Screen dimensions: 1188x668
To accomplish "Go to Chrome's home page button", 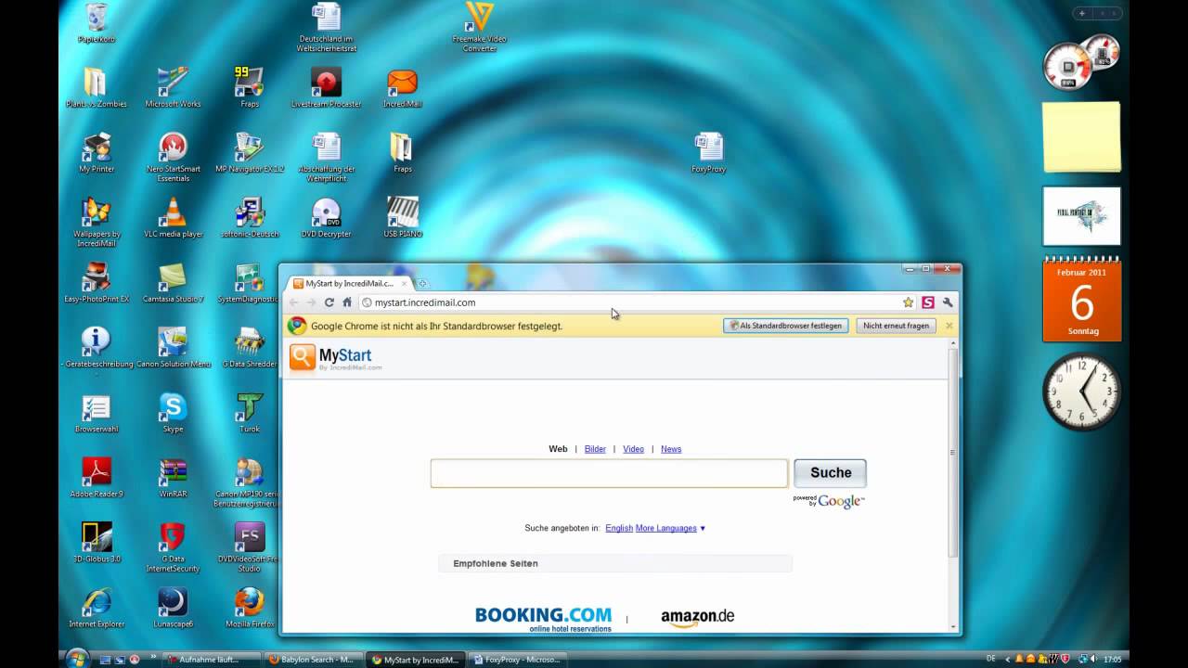I will [347, 302].
